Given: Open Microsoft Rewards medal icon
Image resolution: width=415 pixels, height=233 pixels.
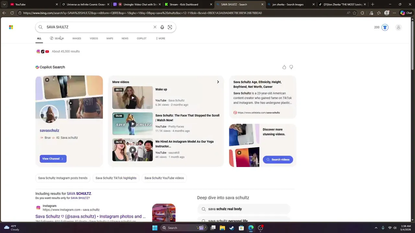Looking at the screenshot, I should (385, 27).
